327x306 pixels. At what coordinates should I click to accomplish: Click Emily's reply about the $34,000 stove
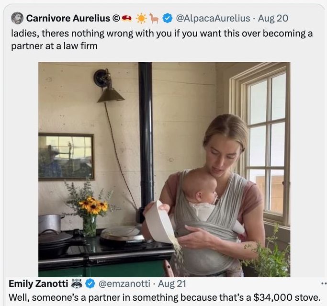coord(164,296)
